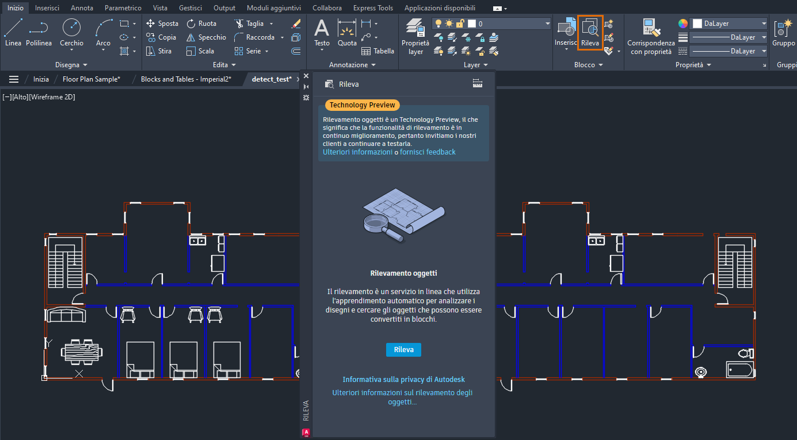Click the Gruppo tool
The width and height of the screenshot is (797, 440).
tap(783, 32)
